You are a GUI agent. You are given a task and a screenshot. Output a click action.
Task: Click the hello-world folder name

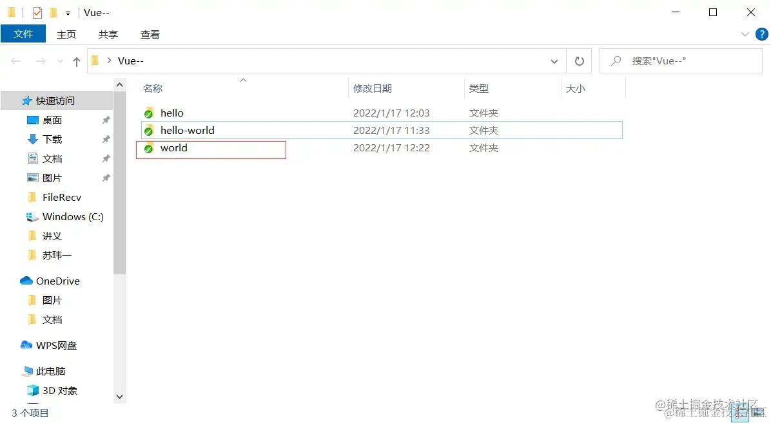pos(188,130)
